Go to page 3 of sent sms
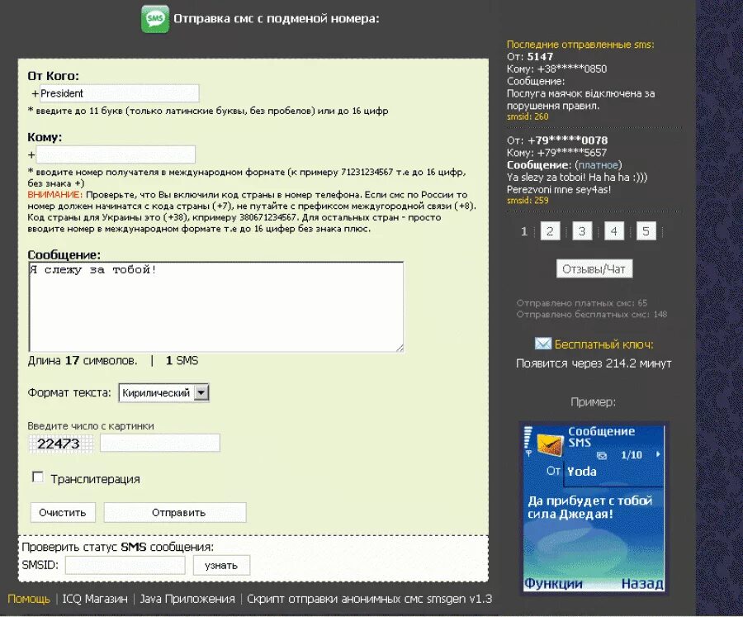Viewport: 743px width, 617px height. tap(582, 231)
